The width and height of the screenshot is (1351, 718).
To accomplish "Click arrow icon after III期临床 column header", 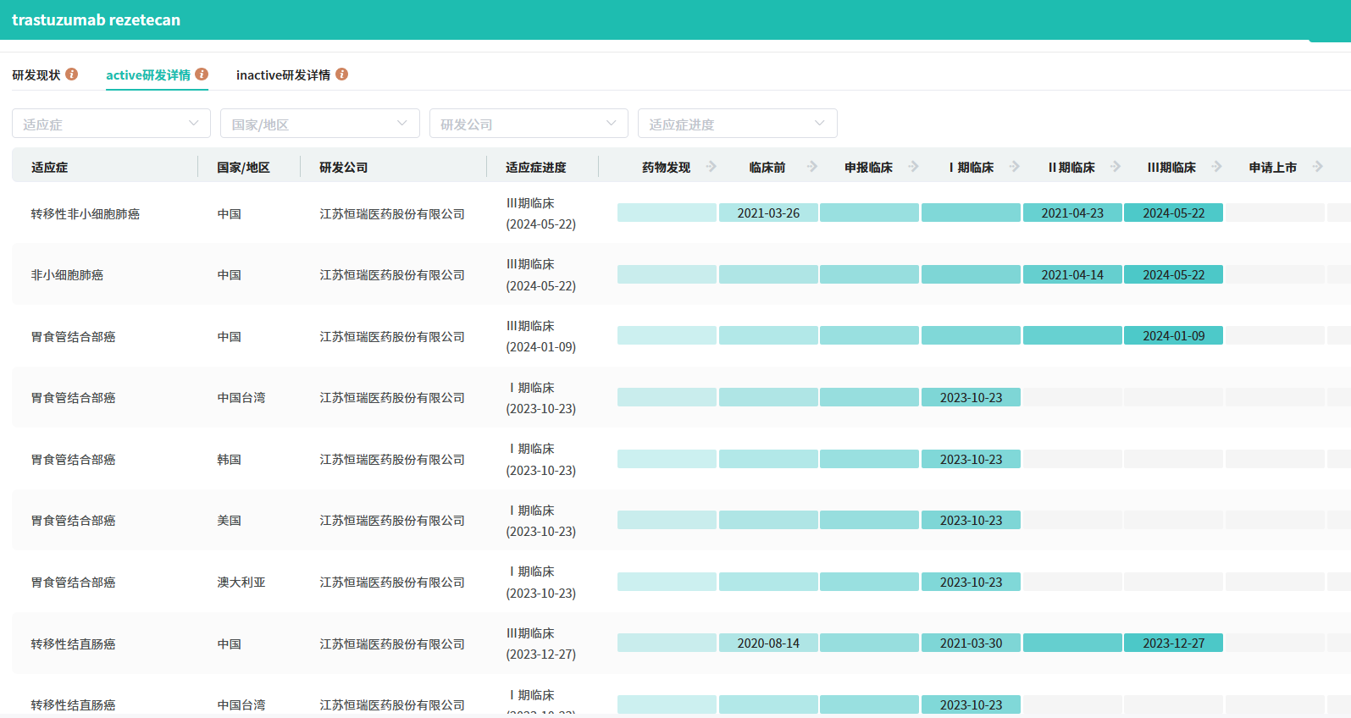I will 1216,167.
